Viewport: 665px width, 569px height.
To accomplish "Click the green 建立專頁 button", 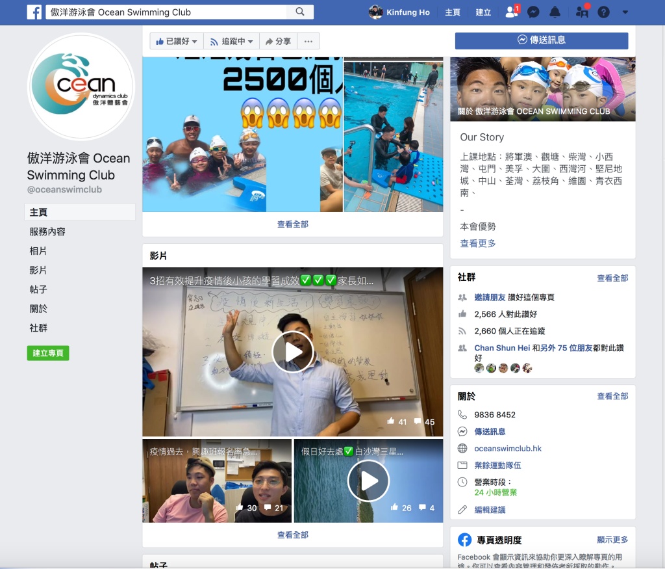I will [48, 353].
